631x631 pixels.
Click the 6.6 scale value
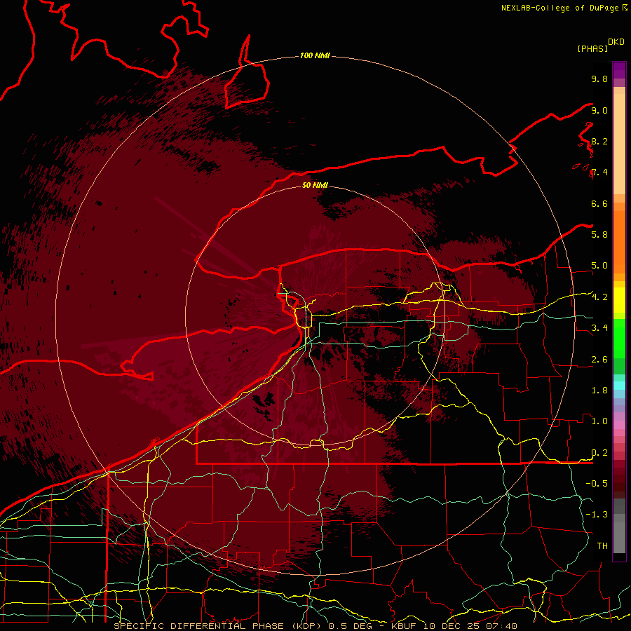599,203
